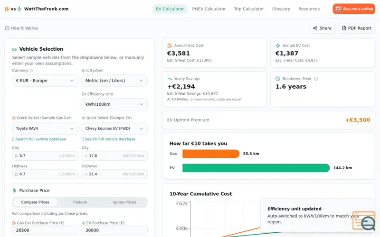The width and height of the screenshot is (380, 237).
Task: Click the dollar sign icon beside Purchase Price
Action: 15,191
